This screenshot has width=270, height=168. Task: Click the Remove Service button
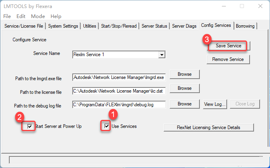click(x=228, y=59)
